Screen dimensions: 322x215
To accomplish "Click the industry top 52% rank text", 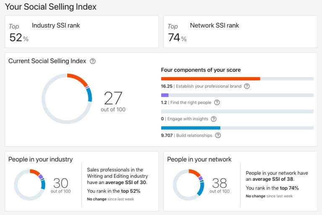I will [130, 191].
